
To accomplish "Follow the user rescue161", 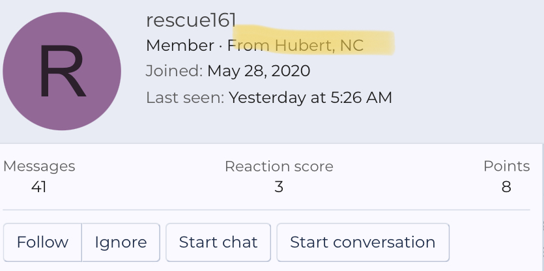I will [43, 242].
